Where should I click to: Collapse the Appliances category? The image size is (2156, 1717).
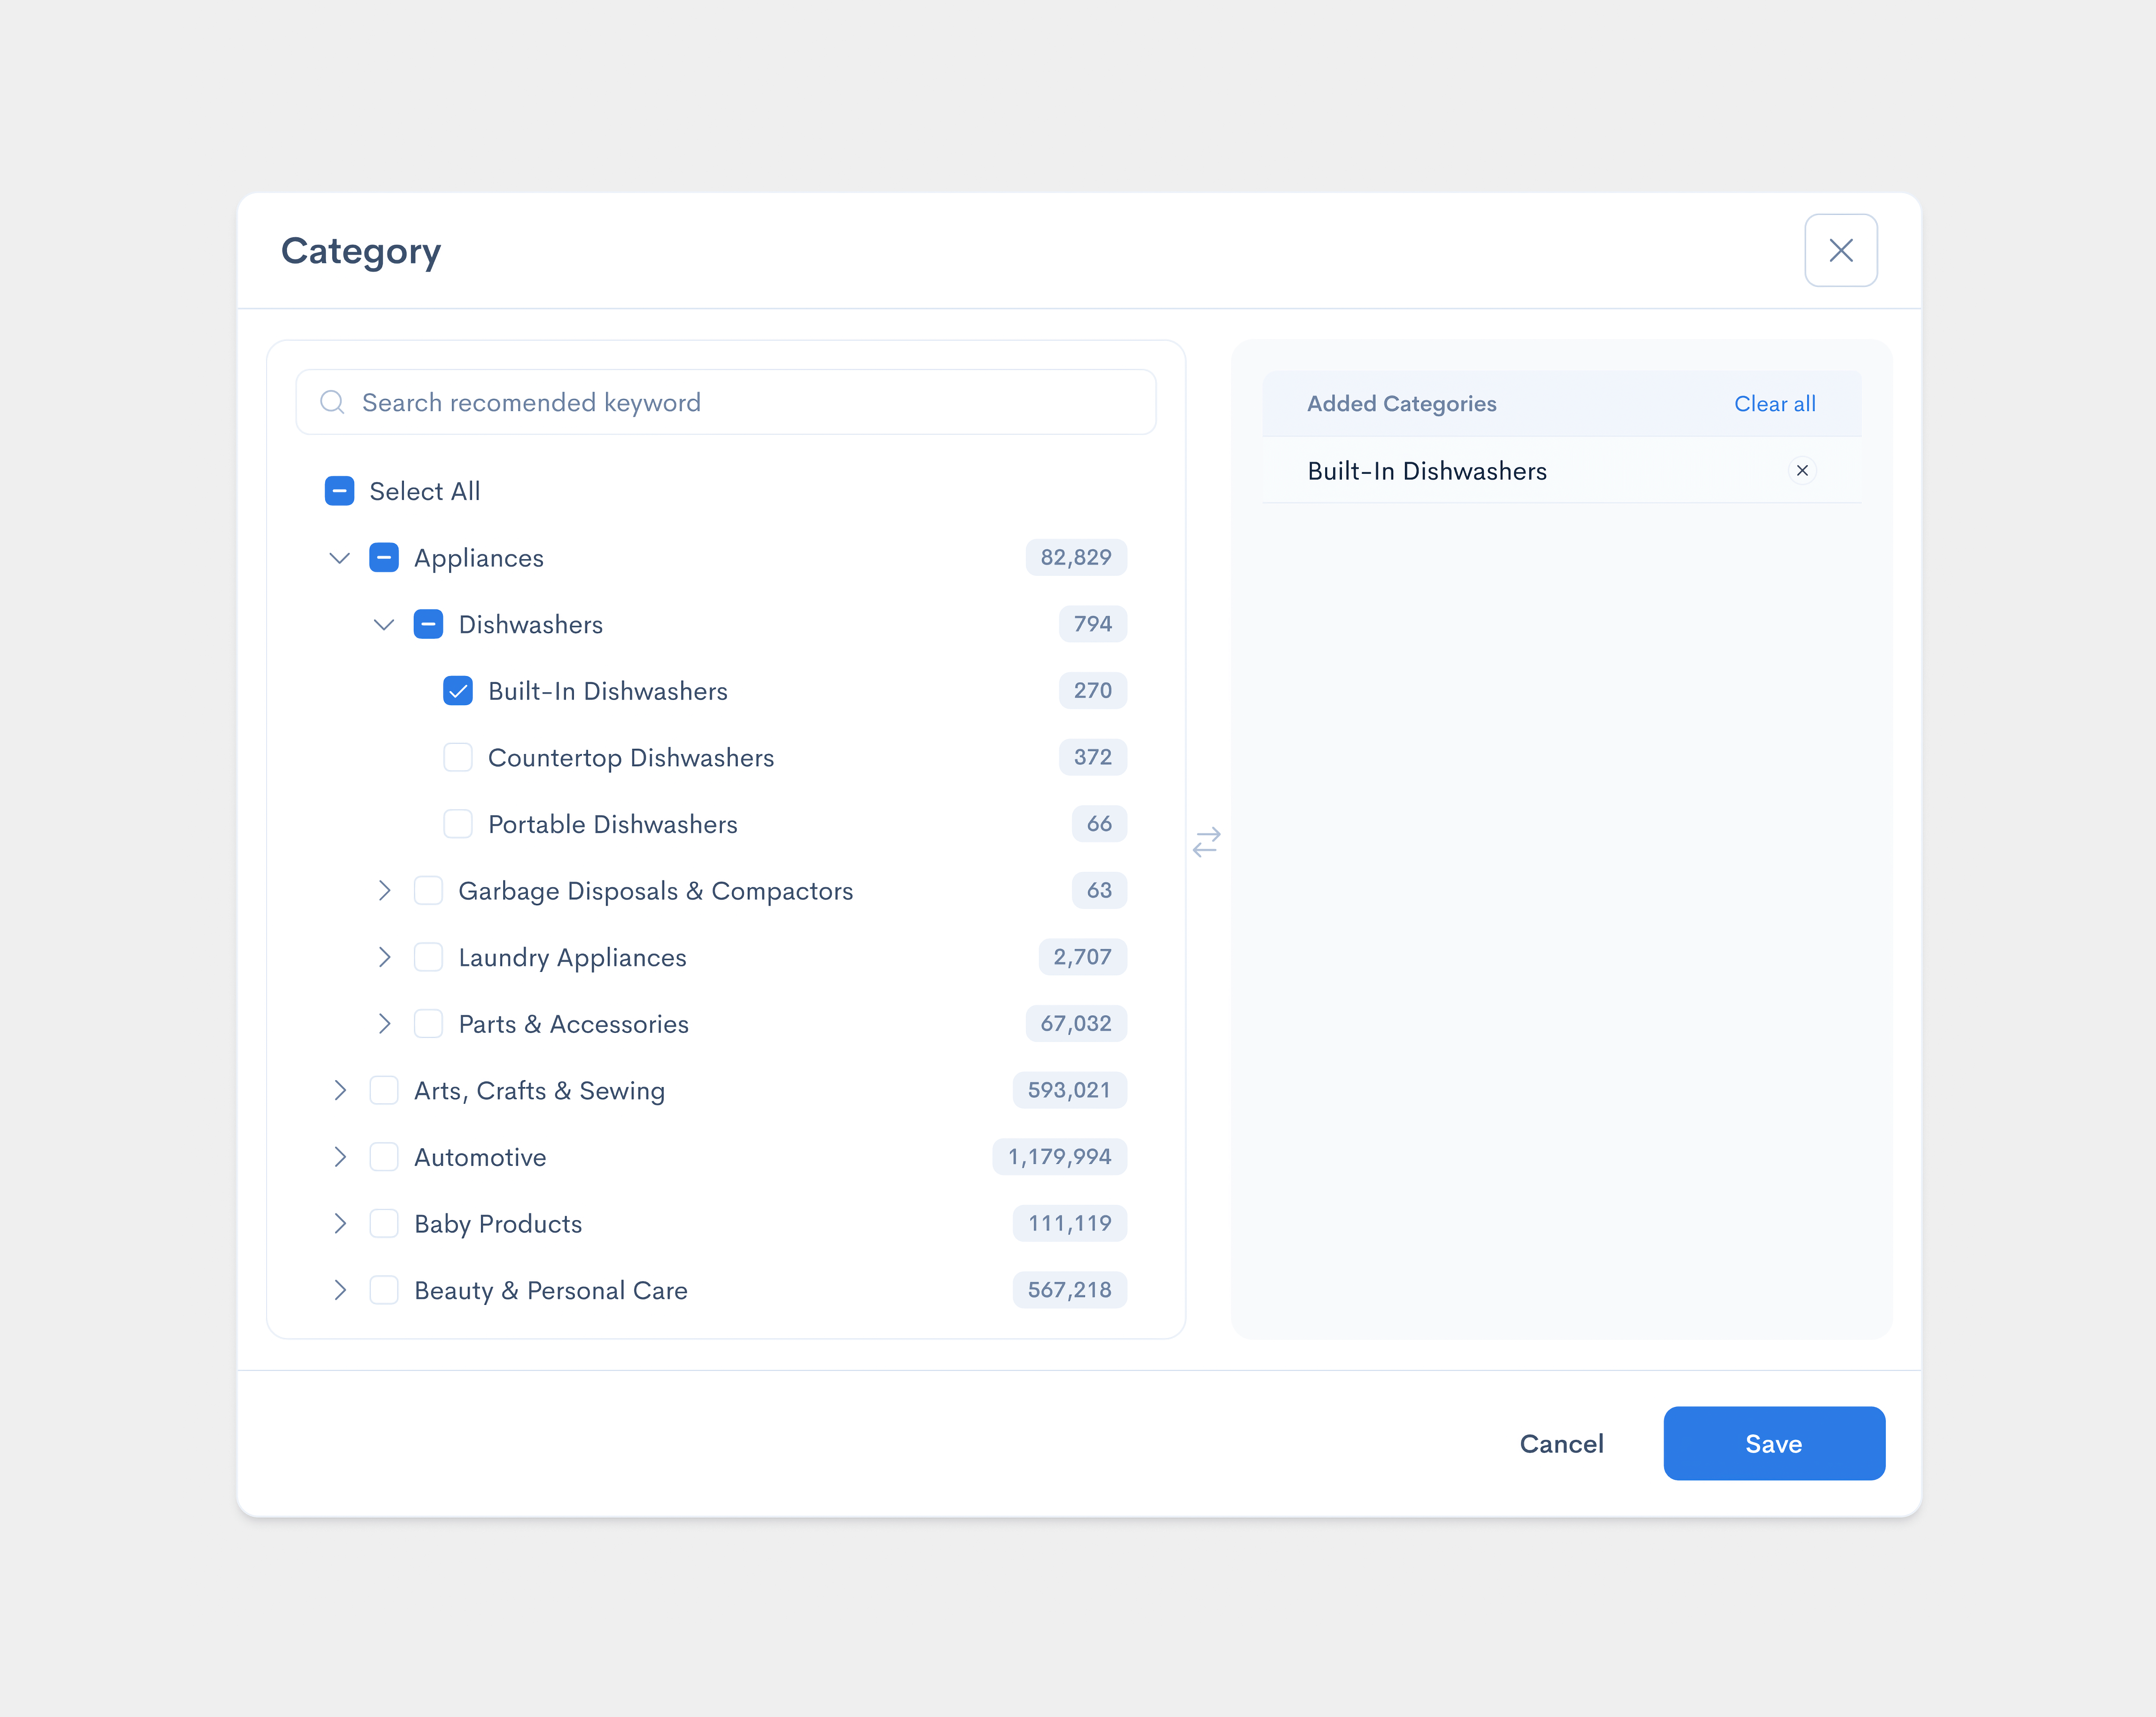pos(340,558)
